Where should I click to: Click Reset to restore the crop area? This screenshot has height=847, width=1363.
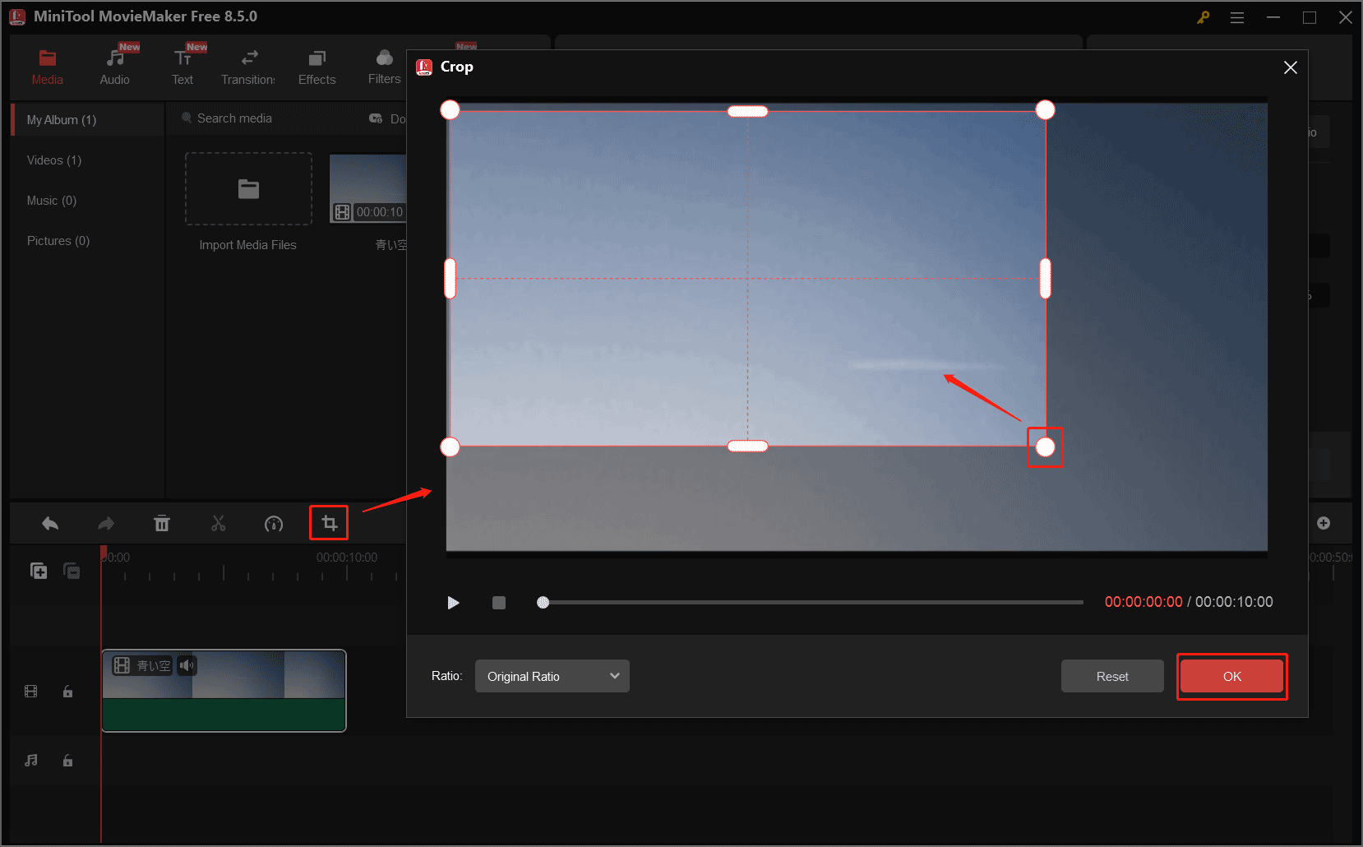[x=1111, y=676]
